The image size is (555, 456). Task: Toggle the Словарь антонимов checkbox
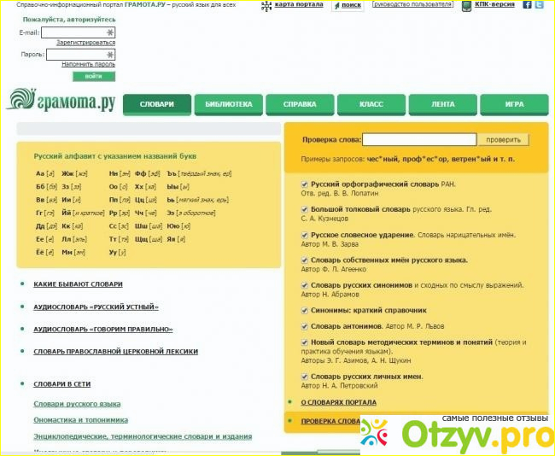[305, 326]
